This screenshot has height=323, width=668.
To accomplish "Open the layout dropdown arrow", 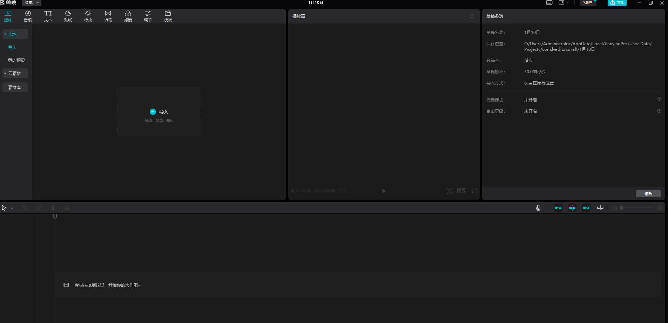I will 568,3.
